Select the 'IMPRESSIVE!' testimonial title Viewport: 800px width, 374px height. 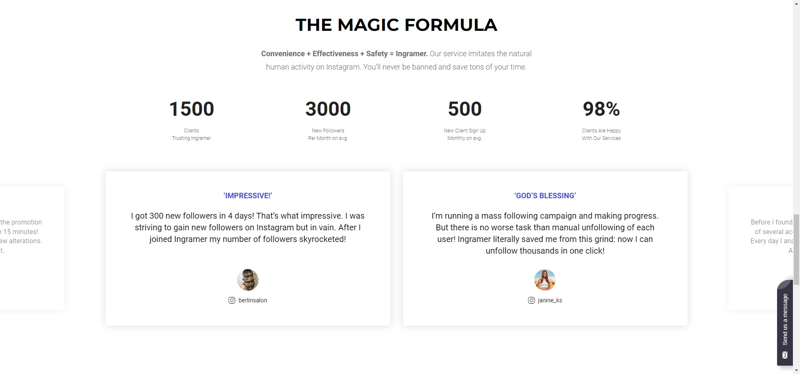247,196
